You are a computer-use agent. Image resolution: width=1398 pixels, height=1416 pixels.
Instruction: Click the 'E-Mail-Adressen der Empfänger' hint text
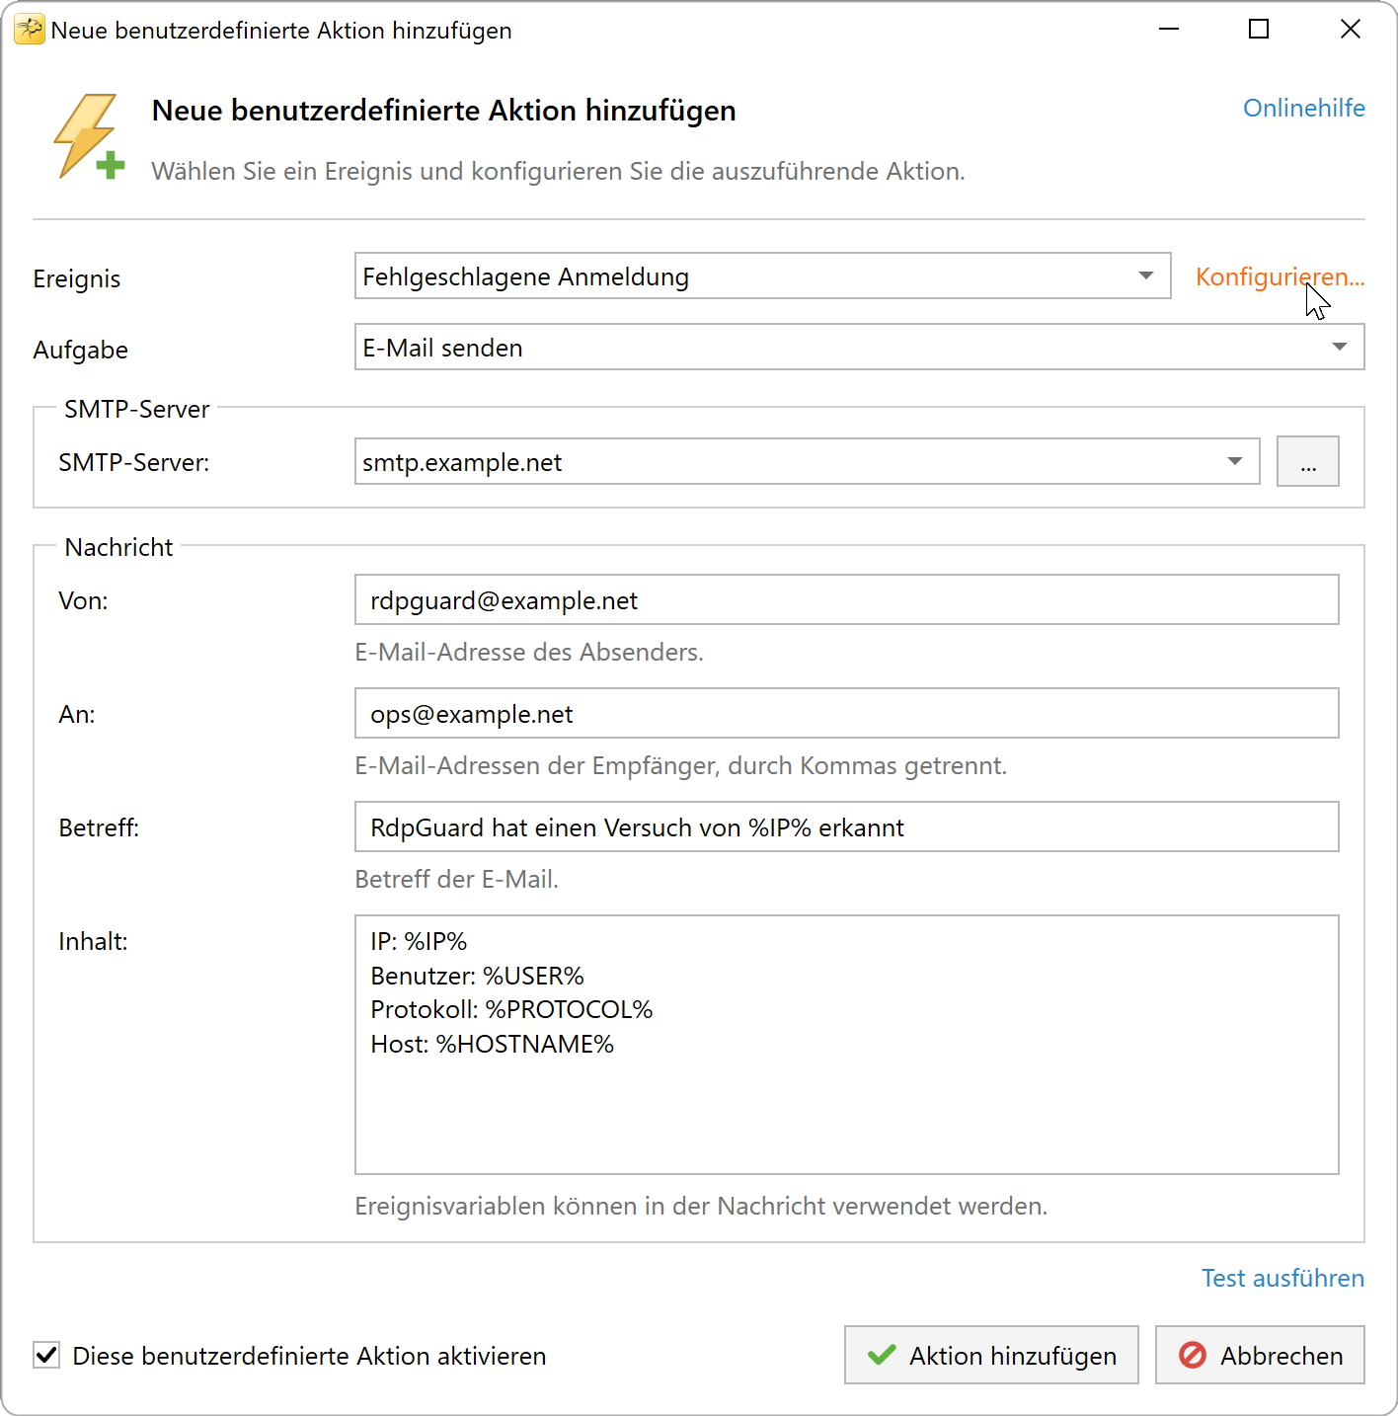(681, 766)
